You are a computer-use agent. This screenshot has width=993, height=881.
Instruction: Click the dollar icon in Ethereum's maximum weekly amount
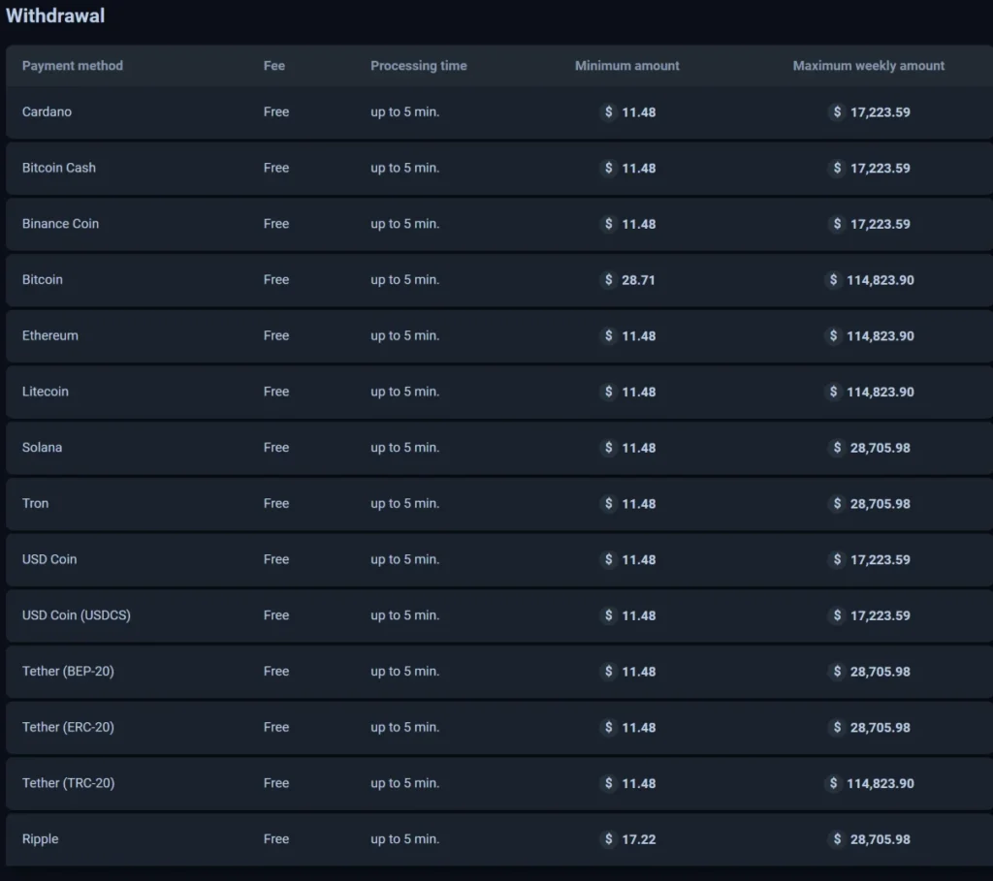(x=833, y=335)
